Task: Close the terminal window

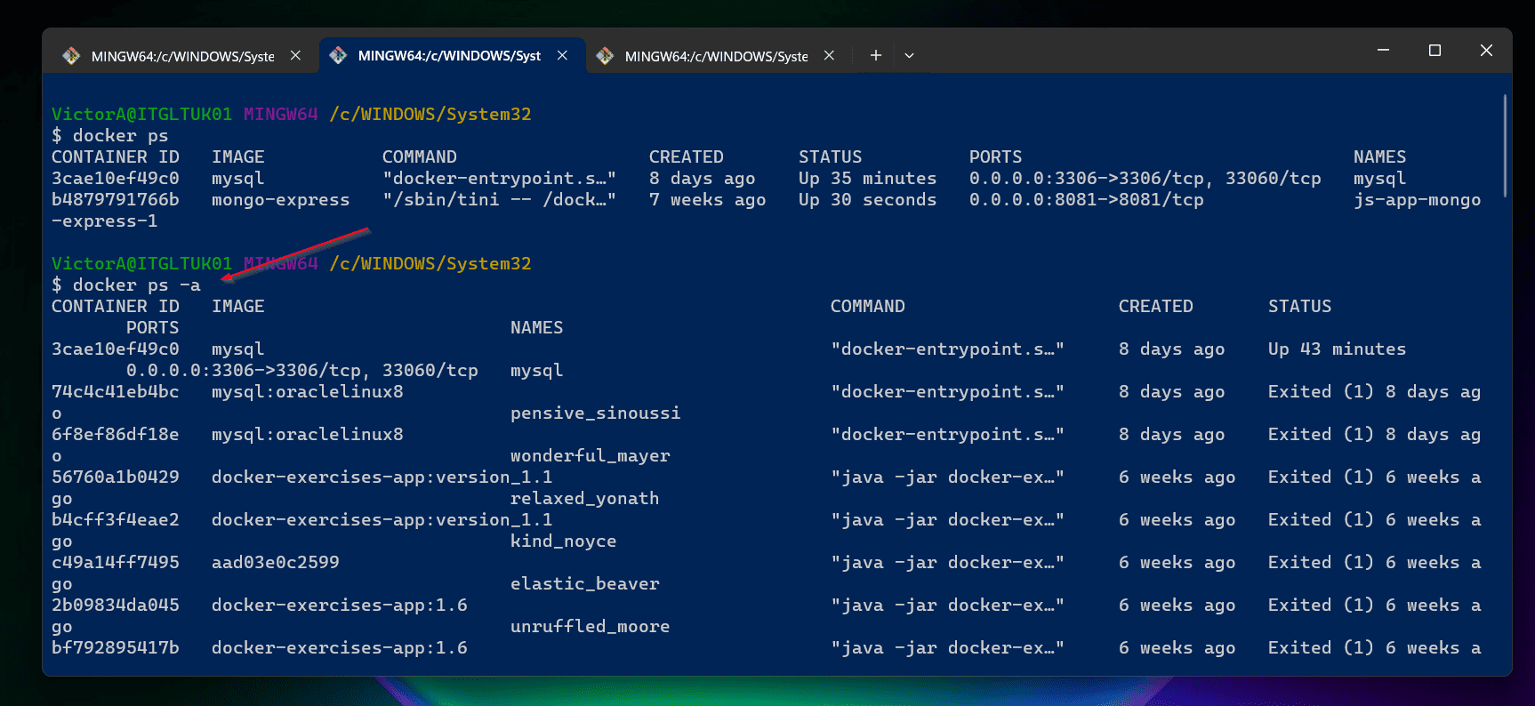Action: 1486,51
